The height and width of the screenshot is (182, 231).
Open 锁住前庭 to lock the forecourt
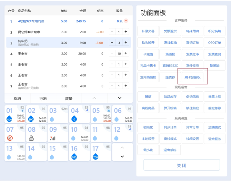point(192,108)
